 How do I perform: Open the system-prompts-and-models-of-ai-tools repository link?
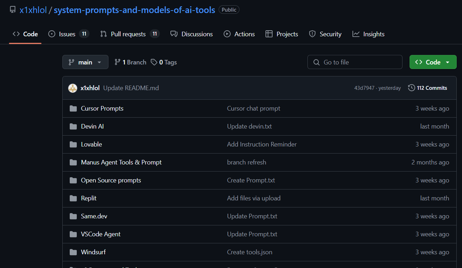coord(135,10)
